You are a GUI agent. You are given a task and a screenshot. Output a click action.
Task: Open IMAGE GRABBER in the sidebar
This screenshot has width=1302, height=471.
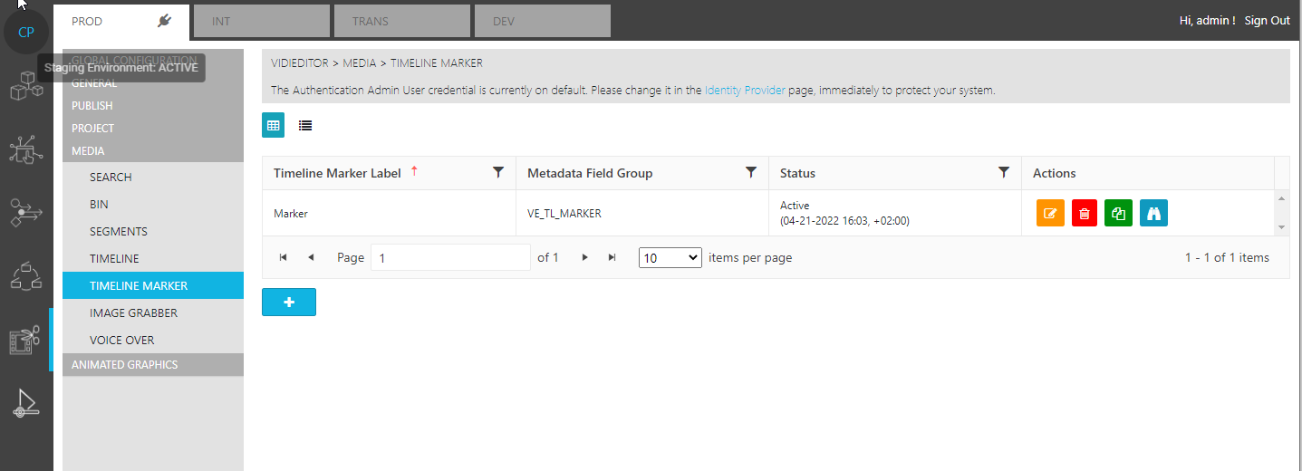(x=133, y=312)
